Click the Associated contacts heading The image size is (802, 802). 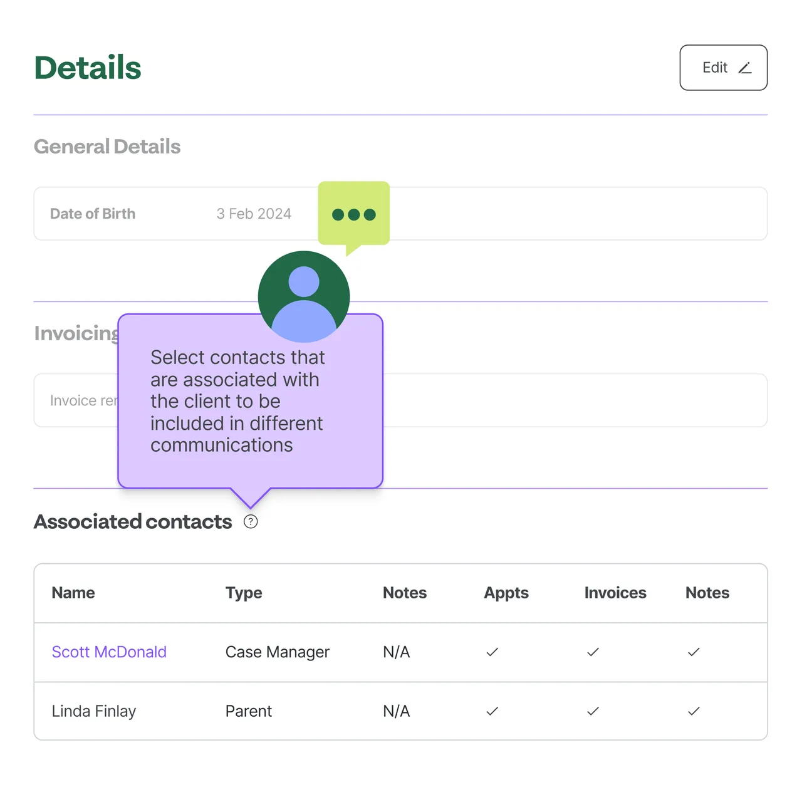[133, 521]
